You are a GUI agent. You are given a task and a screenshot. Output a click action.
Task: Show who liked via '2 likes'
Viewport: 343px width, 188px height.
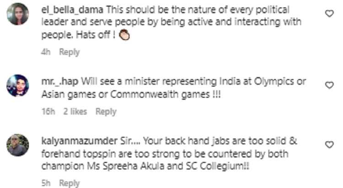click(75, 112)
